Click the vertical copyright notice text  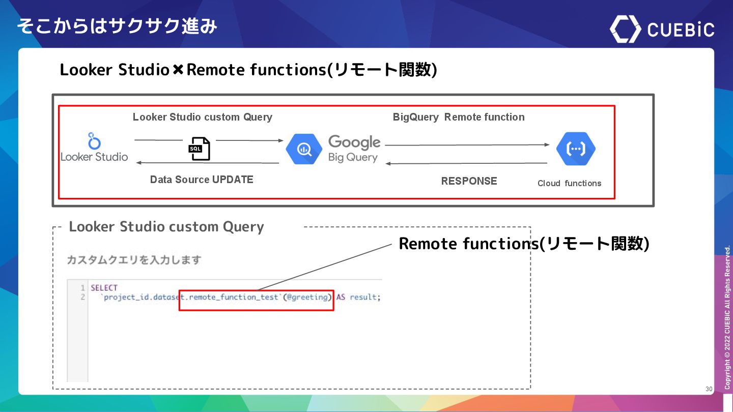pyautogui.click(x=727, y=317)
